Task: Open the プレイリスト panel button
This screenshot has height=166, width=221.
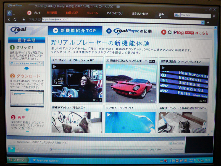Action: (x=177, y=143)
